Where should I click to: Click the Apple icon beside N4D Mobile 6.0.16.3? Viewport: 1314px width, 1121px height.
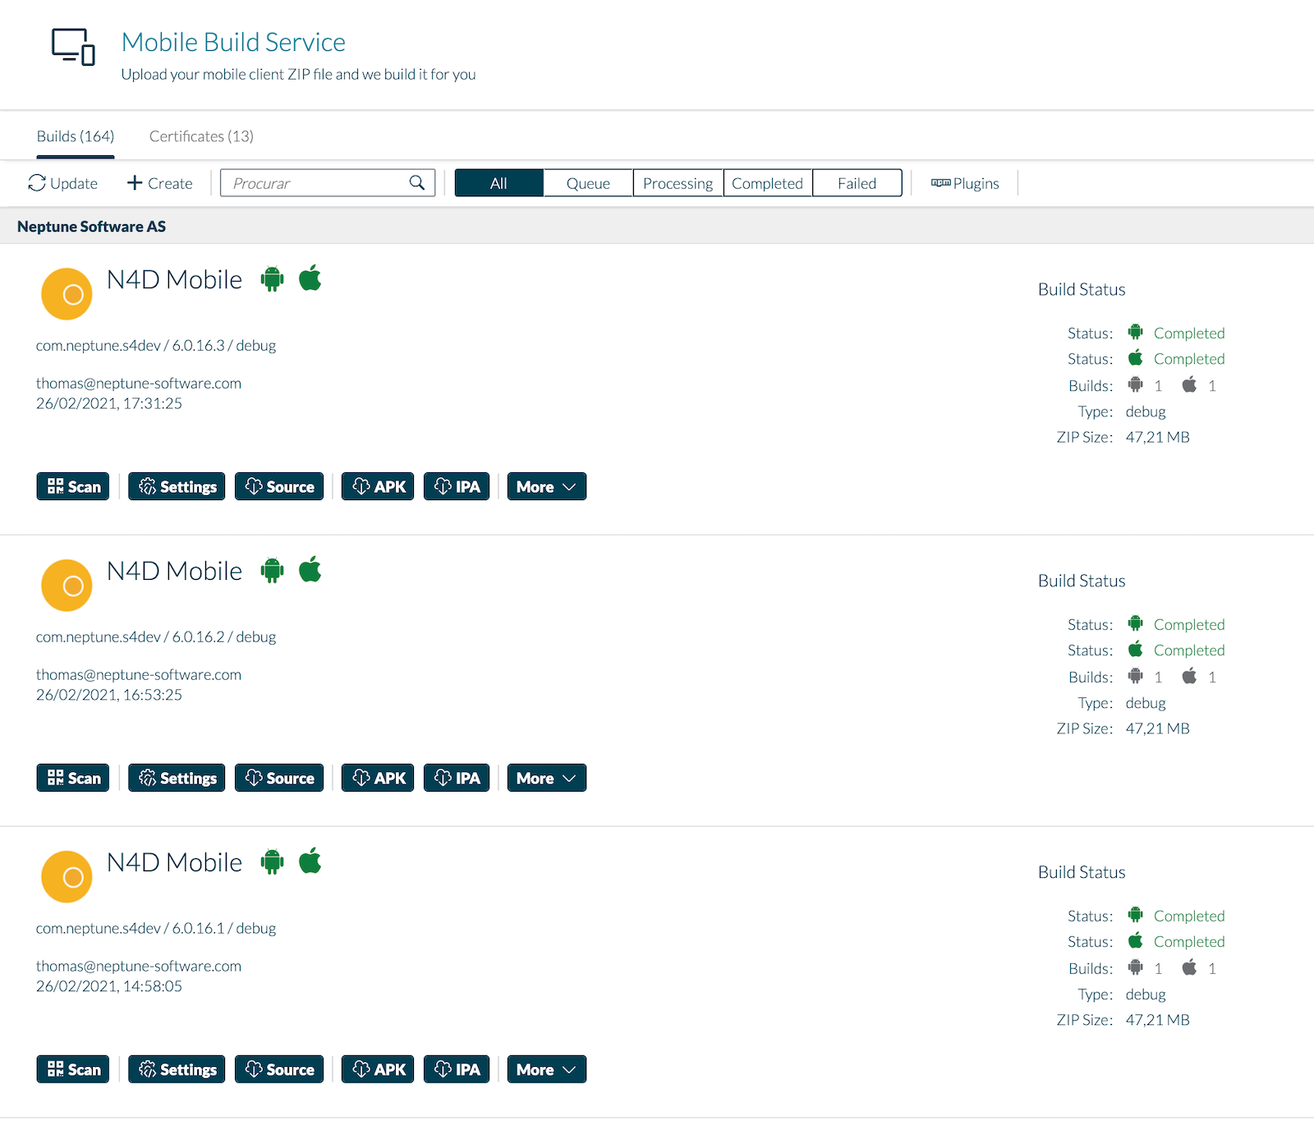tap(310, 278)
